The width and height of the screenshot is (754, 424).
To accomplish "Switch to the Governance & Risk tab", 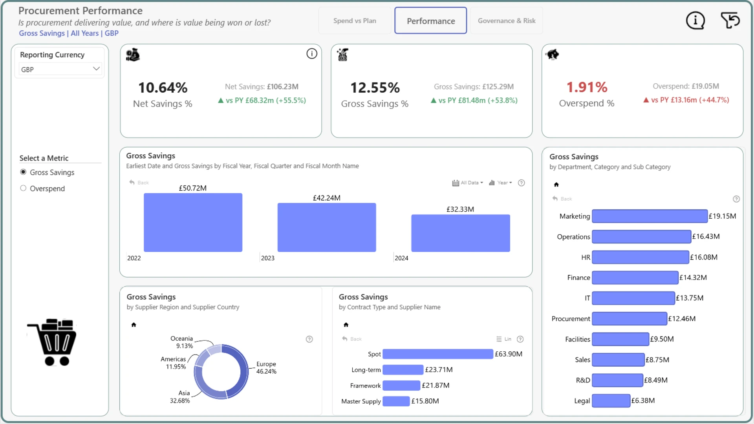I will click(x=507, y=21).
